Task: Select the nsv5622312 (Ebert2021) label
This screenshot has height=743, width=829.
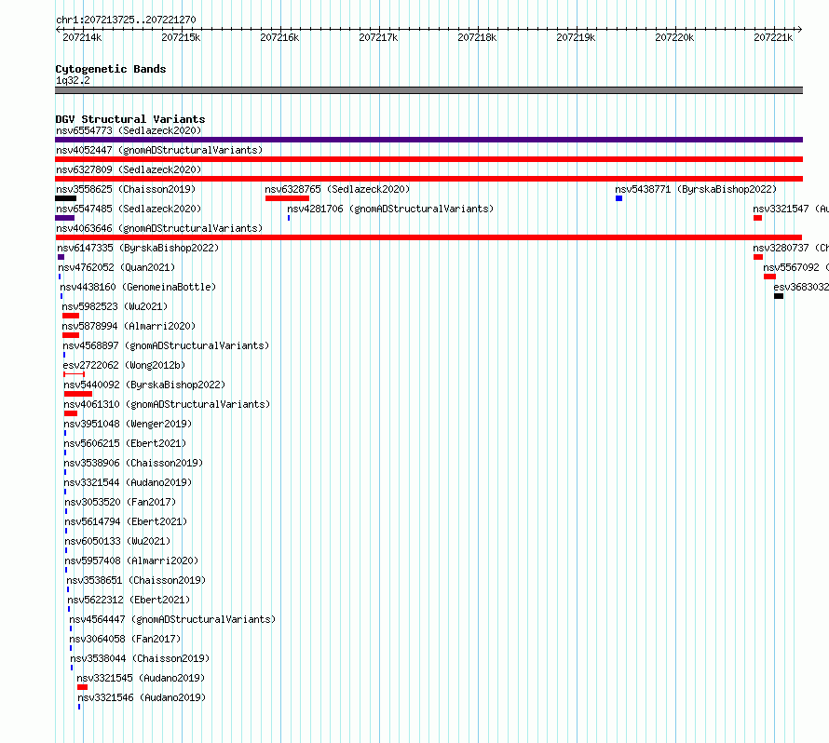Action: pyautogui.click(x=129, y=600)
